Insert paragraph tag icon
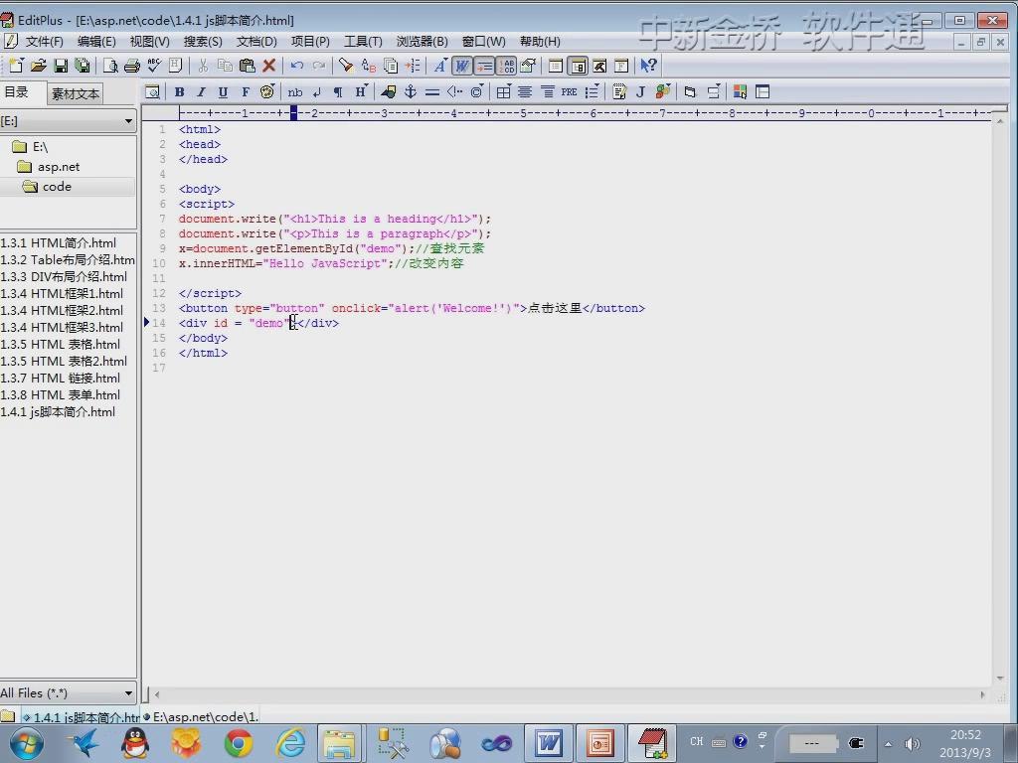Viewport: 1018px width, 763px height. [338, 92]
